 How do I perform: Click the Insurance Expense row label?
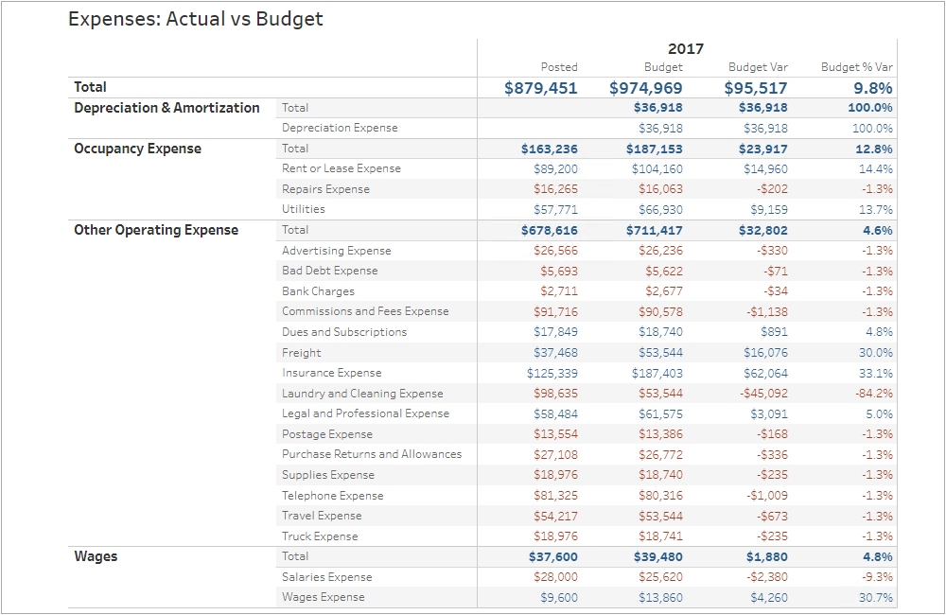pos(332,373)
